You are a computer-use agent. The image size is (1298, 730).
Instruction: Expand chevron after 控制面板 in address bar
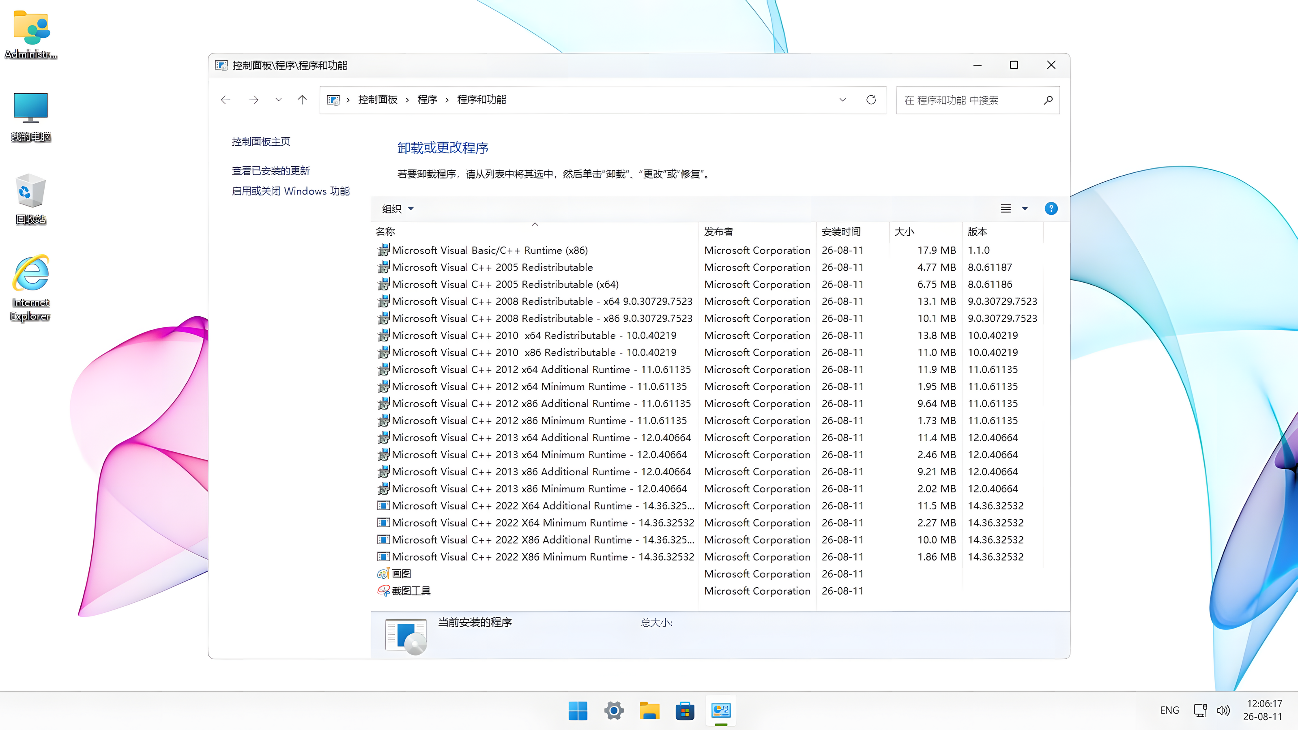pyautogui.click(x=407, y=100)
